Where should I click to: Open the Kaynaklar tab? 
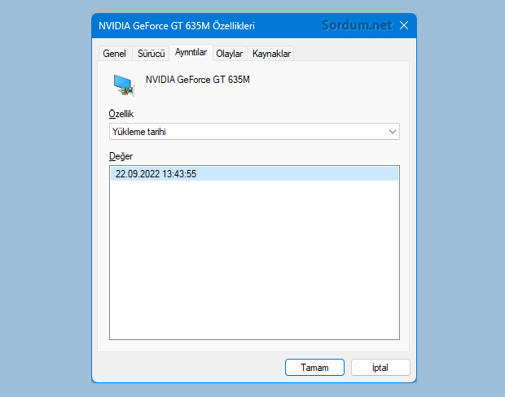point(271,54)
